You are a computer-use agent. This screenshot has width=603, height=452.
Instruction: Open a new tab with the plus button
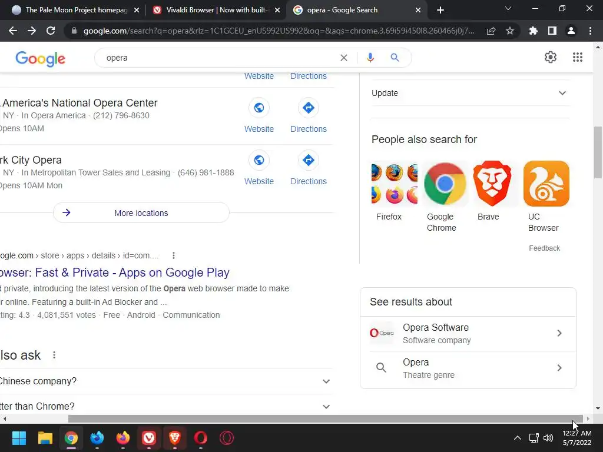click(x=440, y=10)
